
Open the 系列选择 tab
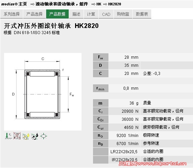click(11, 14)
